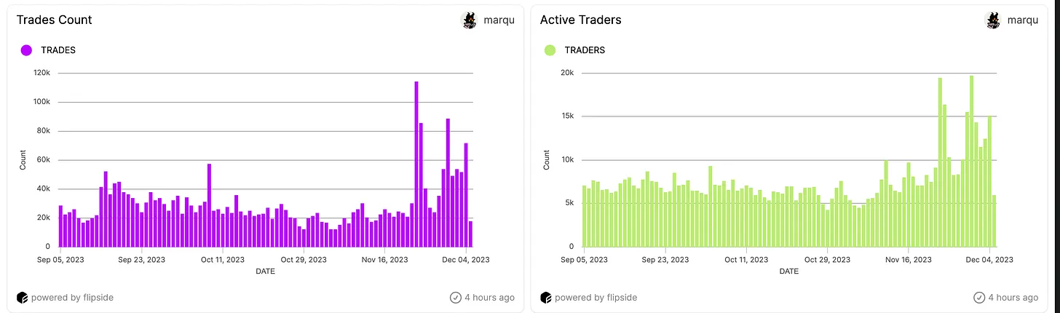Click the tallest green bar in Active Traders
The image size is (1060, 313).
[x=971, y=161]
